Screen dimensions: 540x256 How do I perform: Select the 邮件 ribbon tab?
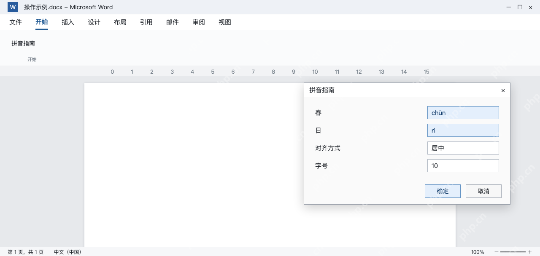[173, 22]
